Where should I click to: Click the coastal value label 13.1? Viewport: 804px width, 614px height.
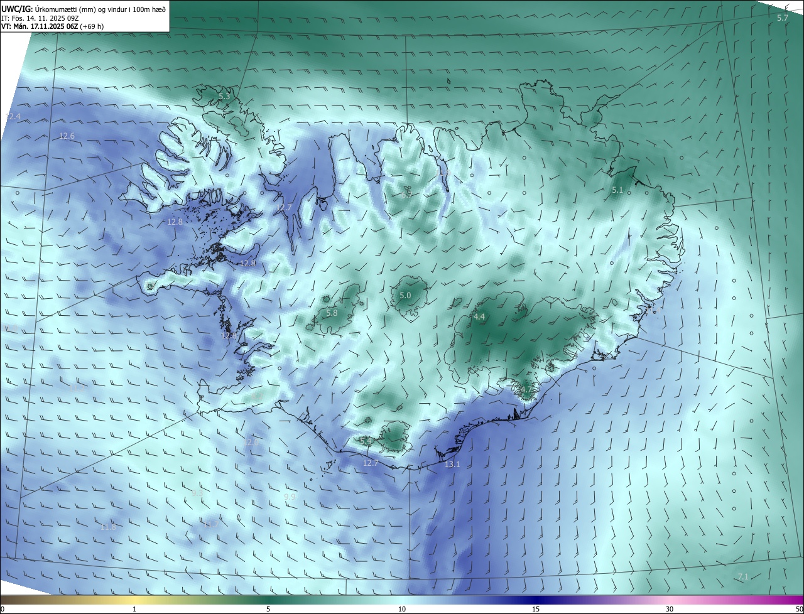[x=452, y=465]
